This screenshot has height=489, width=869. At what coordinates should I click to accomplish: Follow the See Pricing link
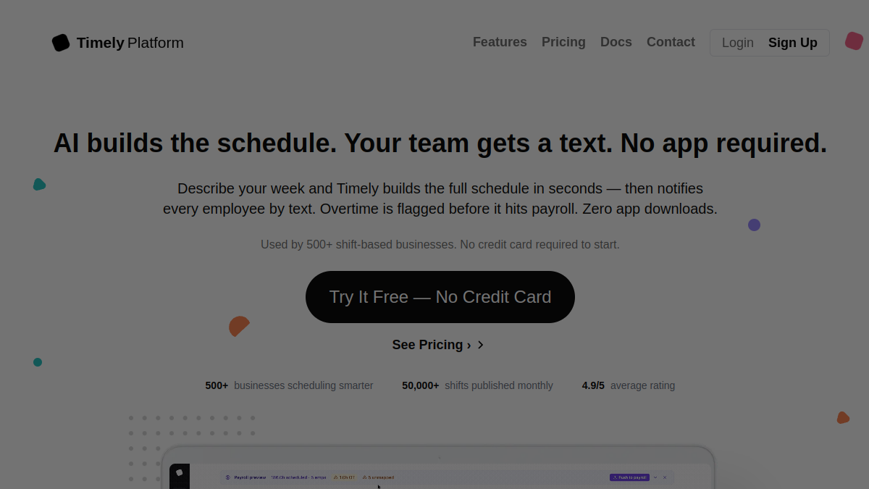pos(432,345)
